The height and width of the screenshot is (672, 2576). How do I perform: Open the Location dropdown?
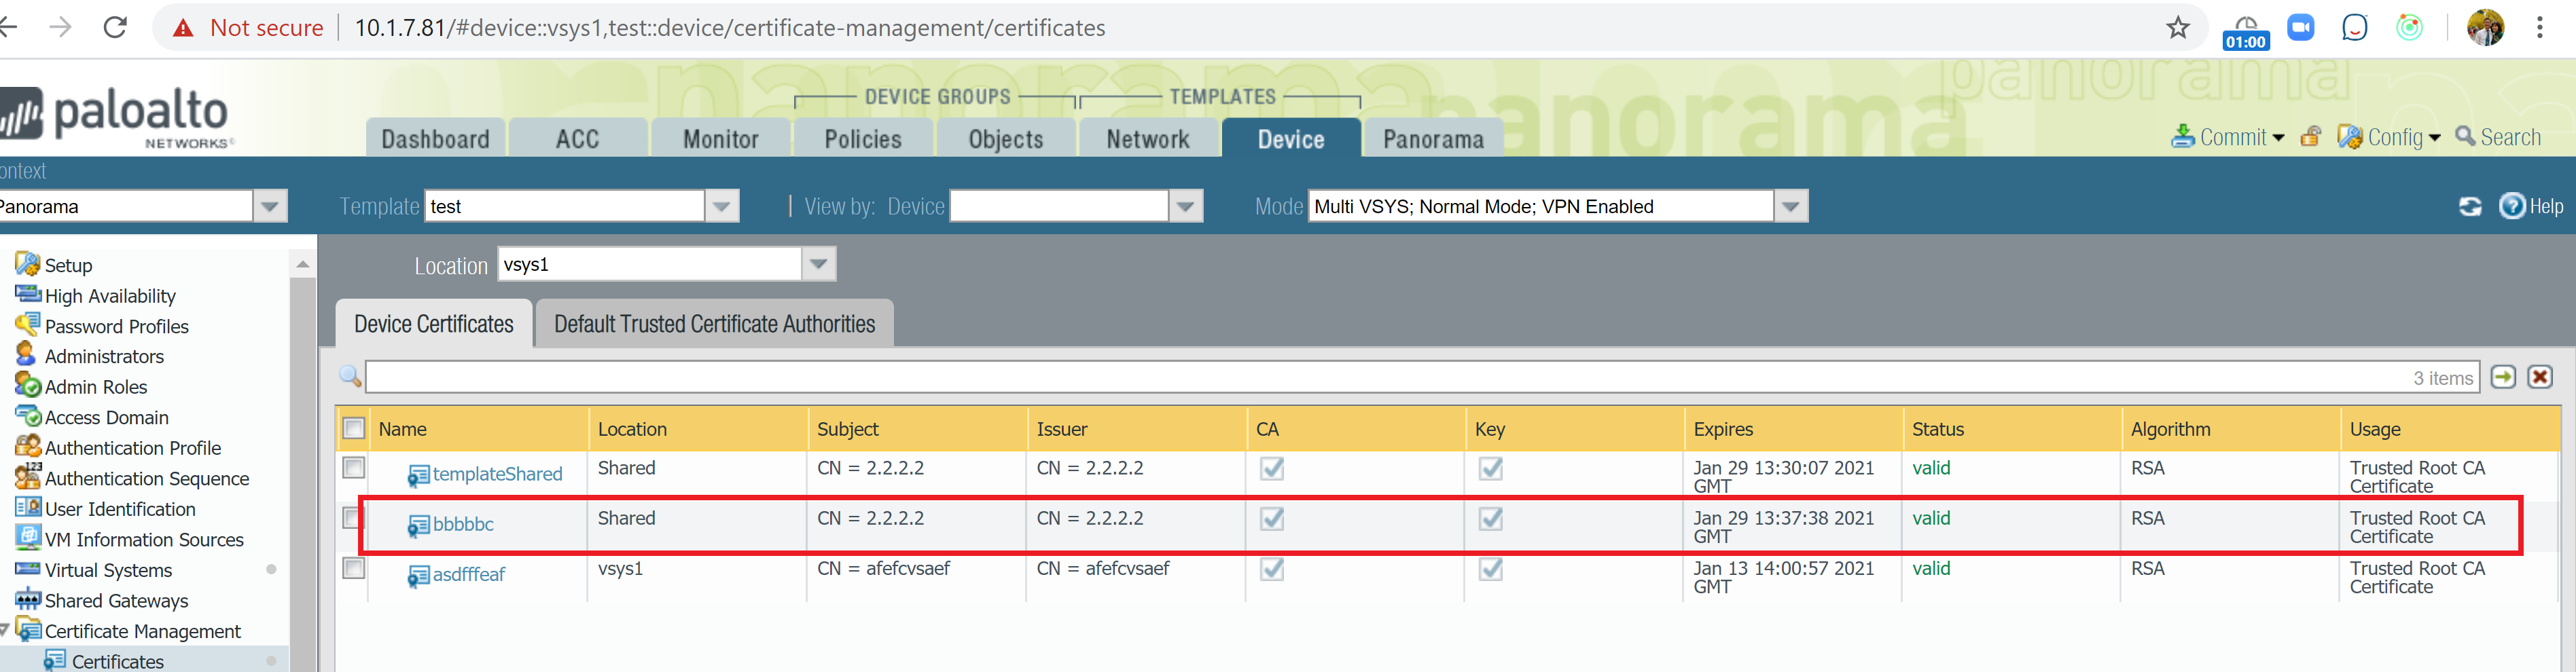tap(818, 263)
